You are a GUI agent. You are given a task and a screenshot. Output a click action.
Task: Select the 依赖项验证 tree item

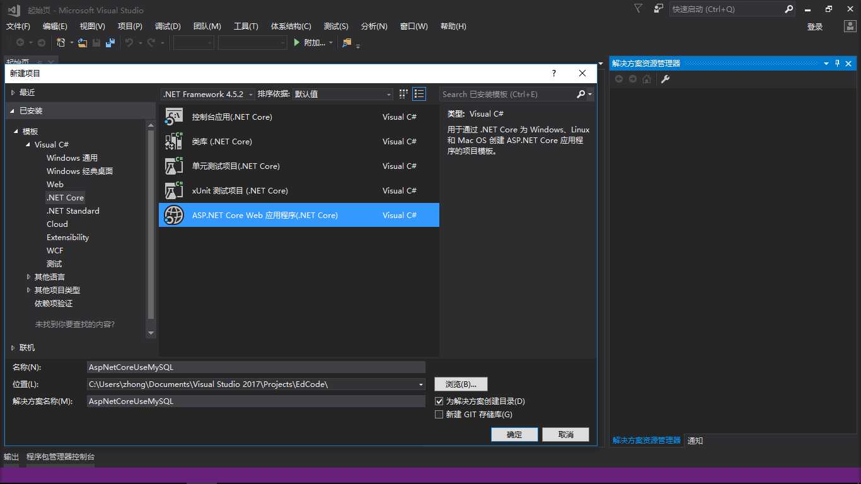tap(54, 303)
